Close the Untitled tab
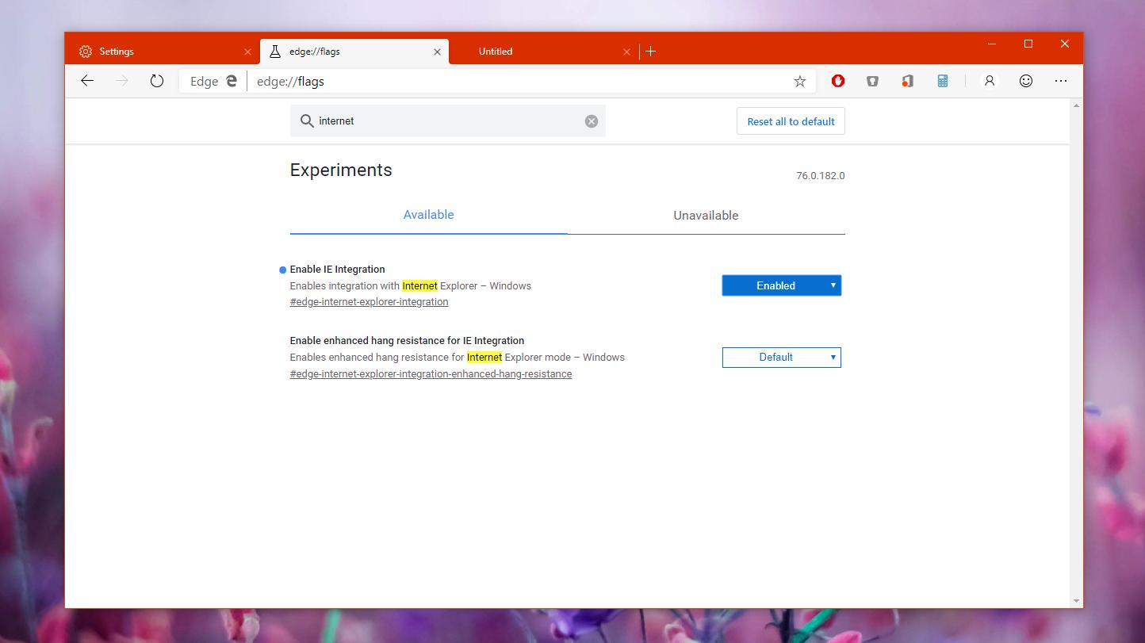This screenshot has width=1145, height=643. (x=626, y=52)
